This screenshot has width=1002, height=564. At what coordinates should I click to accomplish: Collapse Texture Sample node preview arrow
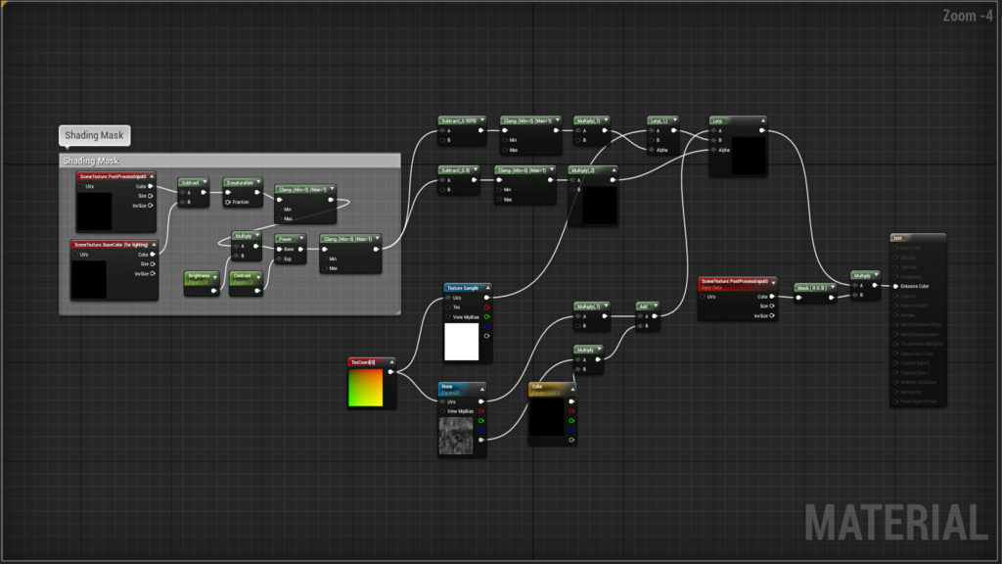tap(487, 288)
